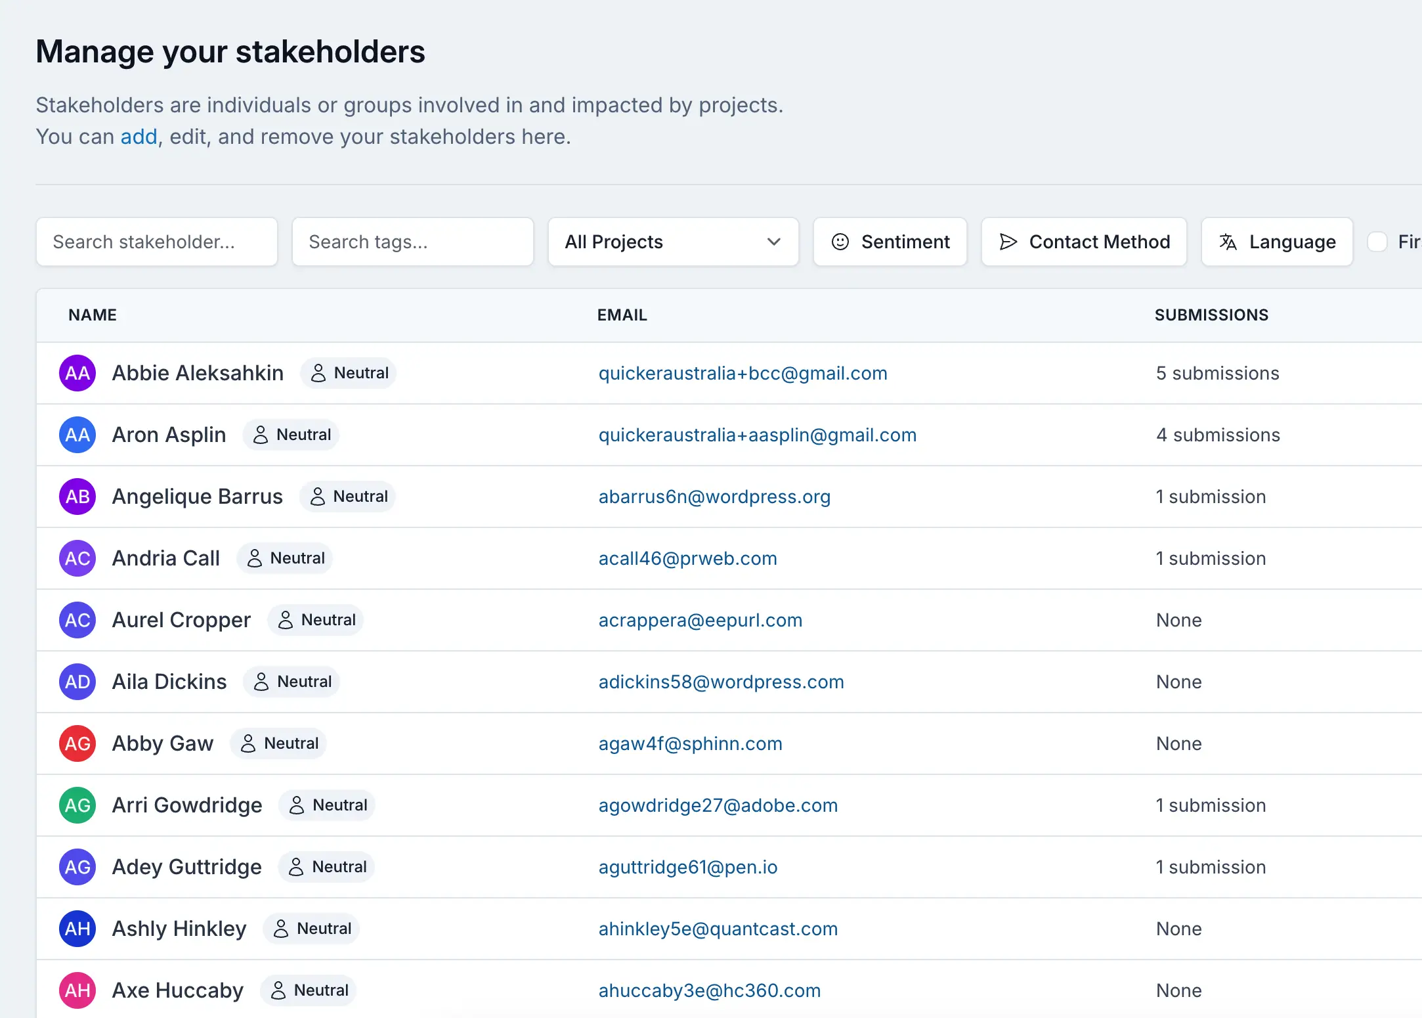Click Abby Gaw's red AG avatar

[77, 743]
